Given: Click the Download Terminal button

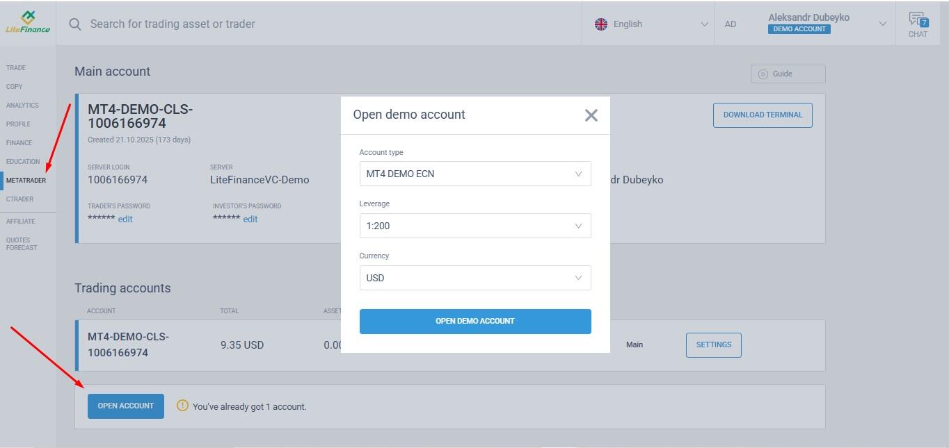Looking at the screenshot, I should [x=763, y=115].
